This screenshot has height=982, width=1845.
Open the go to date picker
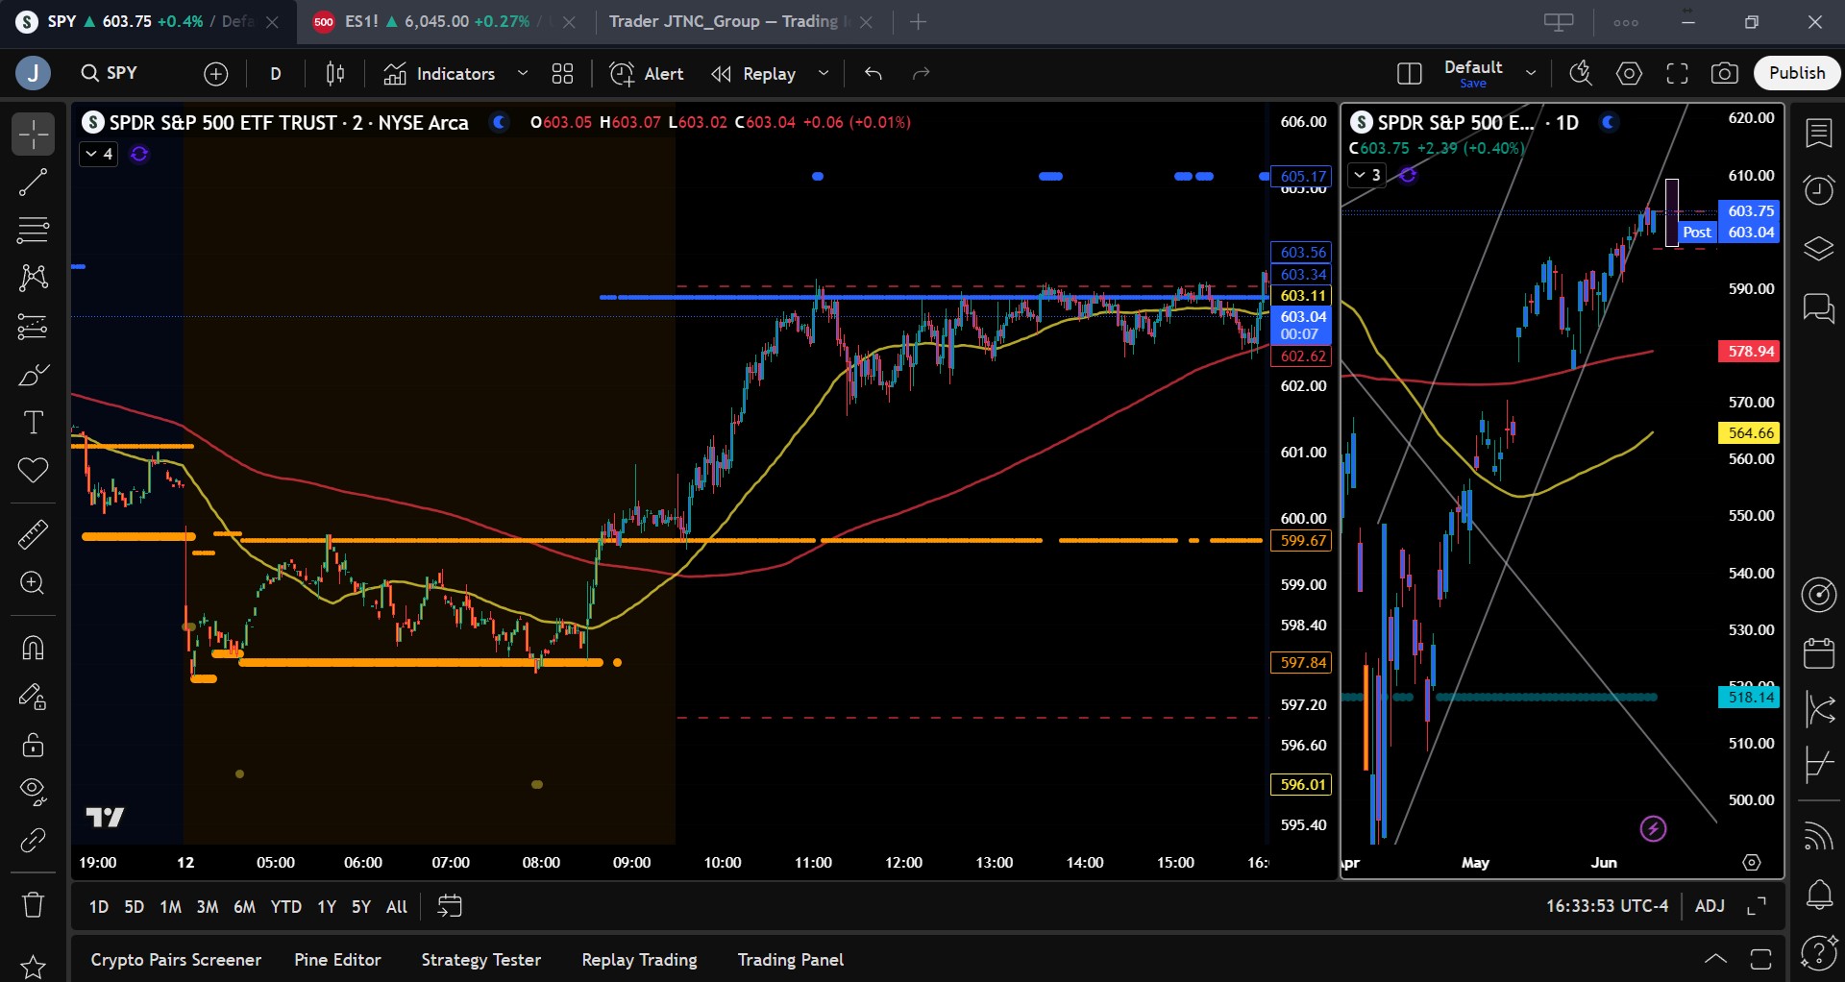coord(449,906)
